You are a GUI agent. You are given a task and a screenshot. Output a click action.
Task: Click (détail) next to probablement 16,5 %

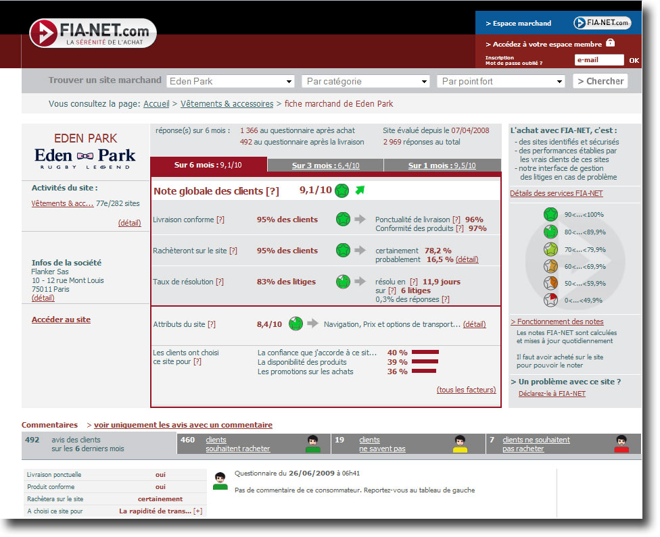click(467, 259)
